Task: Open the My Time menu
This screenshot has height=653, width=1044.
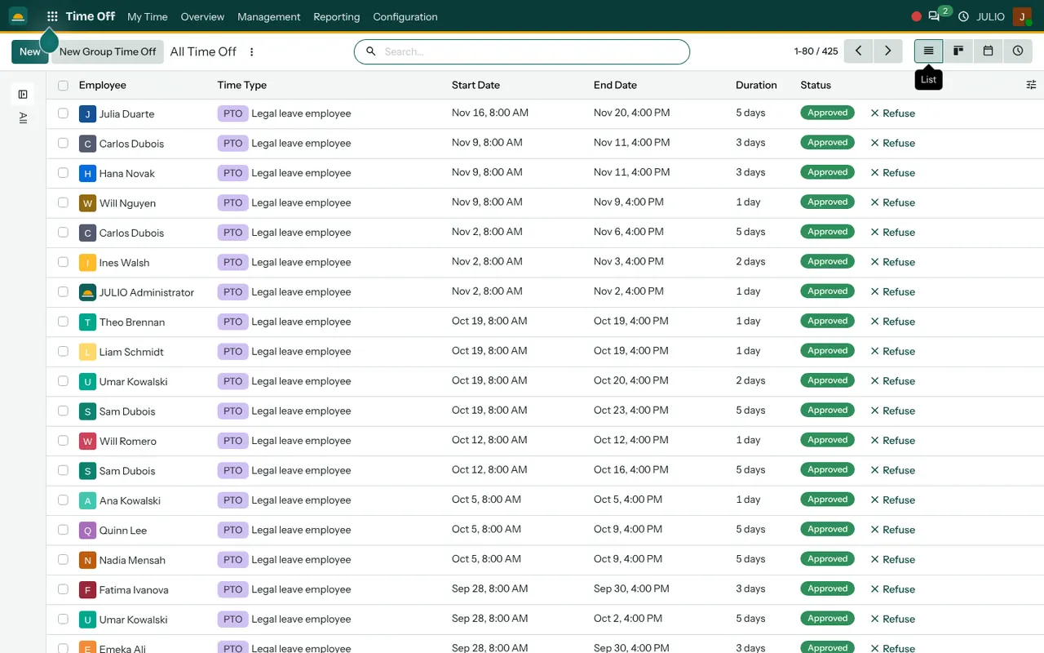Action: tap(148, 16)
